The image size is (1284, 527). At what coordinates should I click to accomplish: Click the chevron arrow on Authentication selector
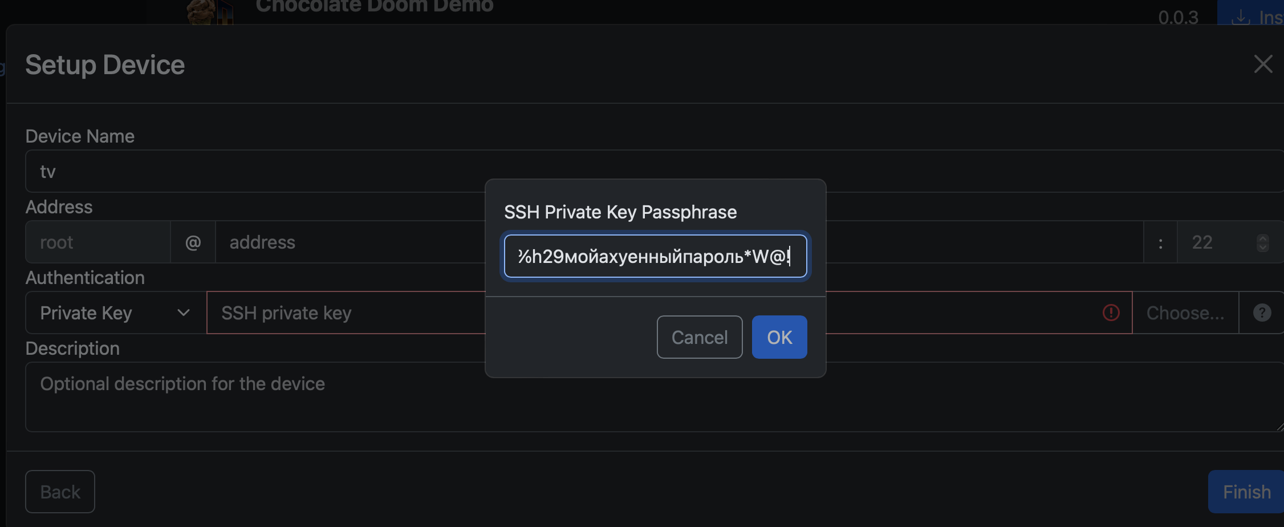tap(184, 313)
